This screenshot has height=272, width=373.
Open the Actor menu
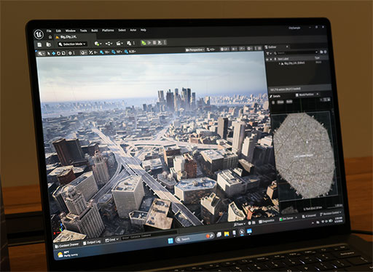point(133,30)
